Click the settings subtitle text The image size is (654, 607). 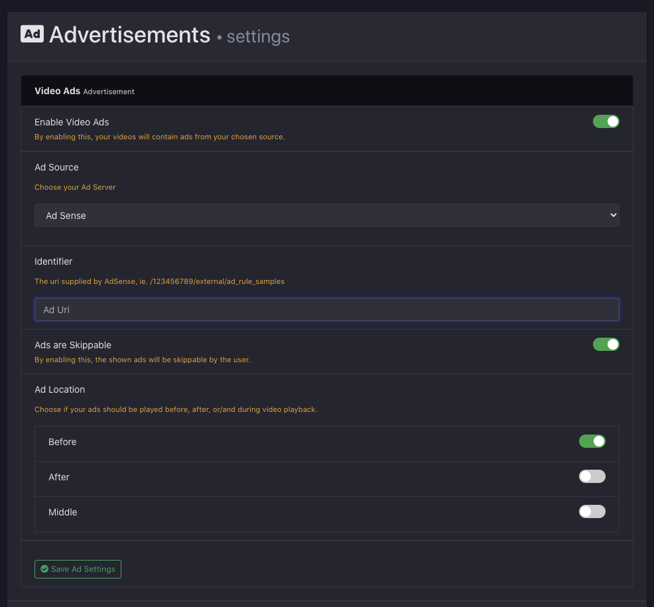pyautogui.click(x=258, y=36)
